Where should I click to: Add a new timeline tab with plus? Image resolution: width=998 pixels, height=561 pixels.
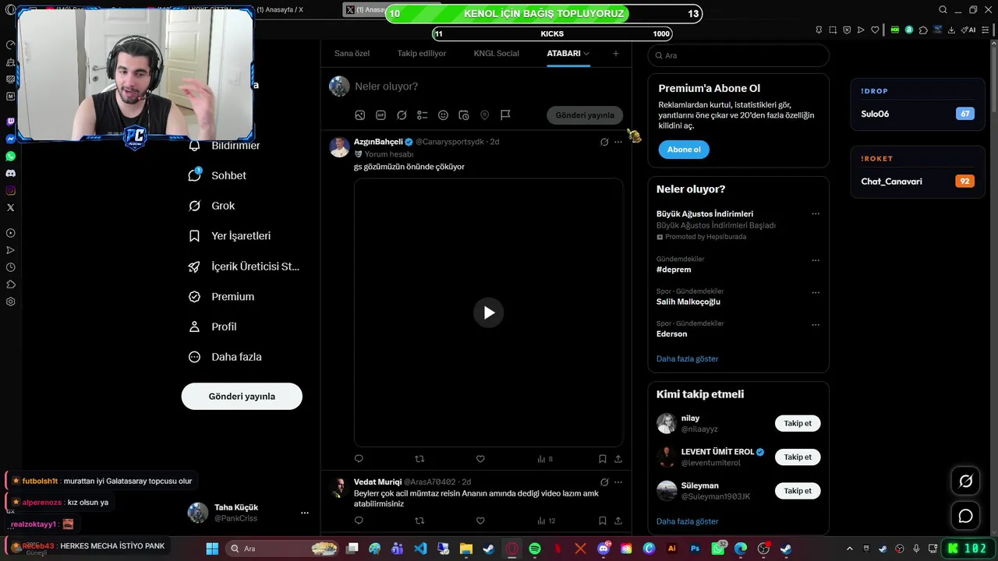(x=616, y=54)
